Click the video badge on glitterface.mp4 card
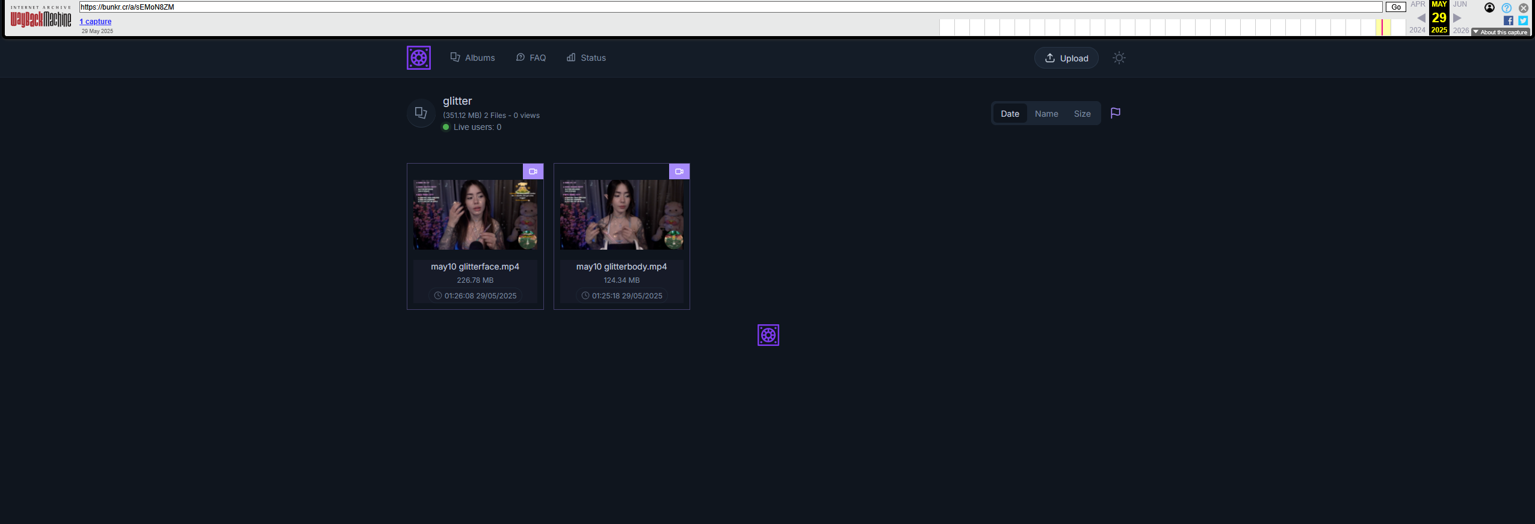This screenshot has height=524, width=1535. click(x=533, y=171)
